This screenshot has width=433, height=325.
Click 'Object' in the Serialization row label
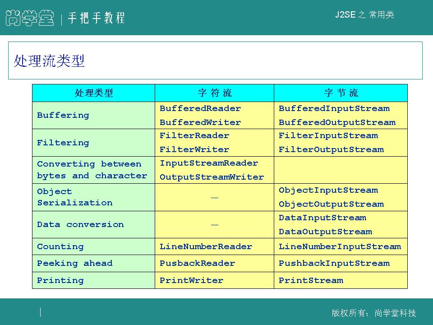click(55, 192)
